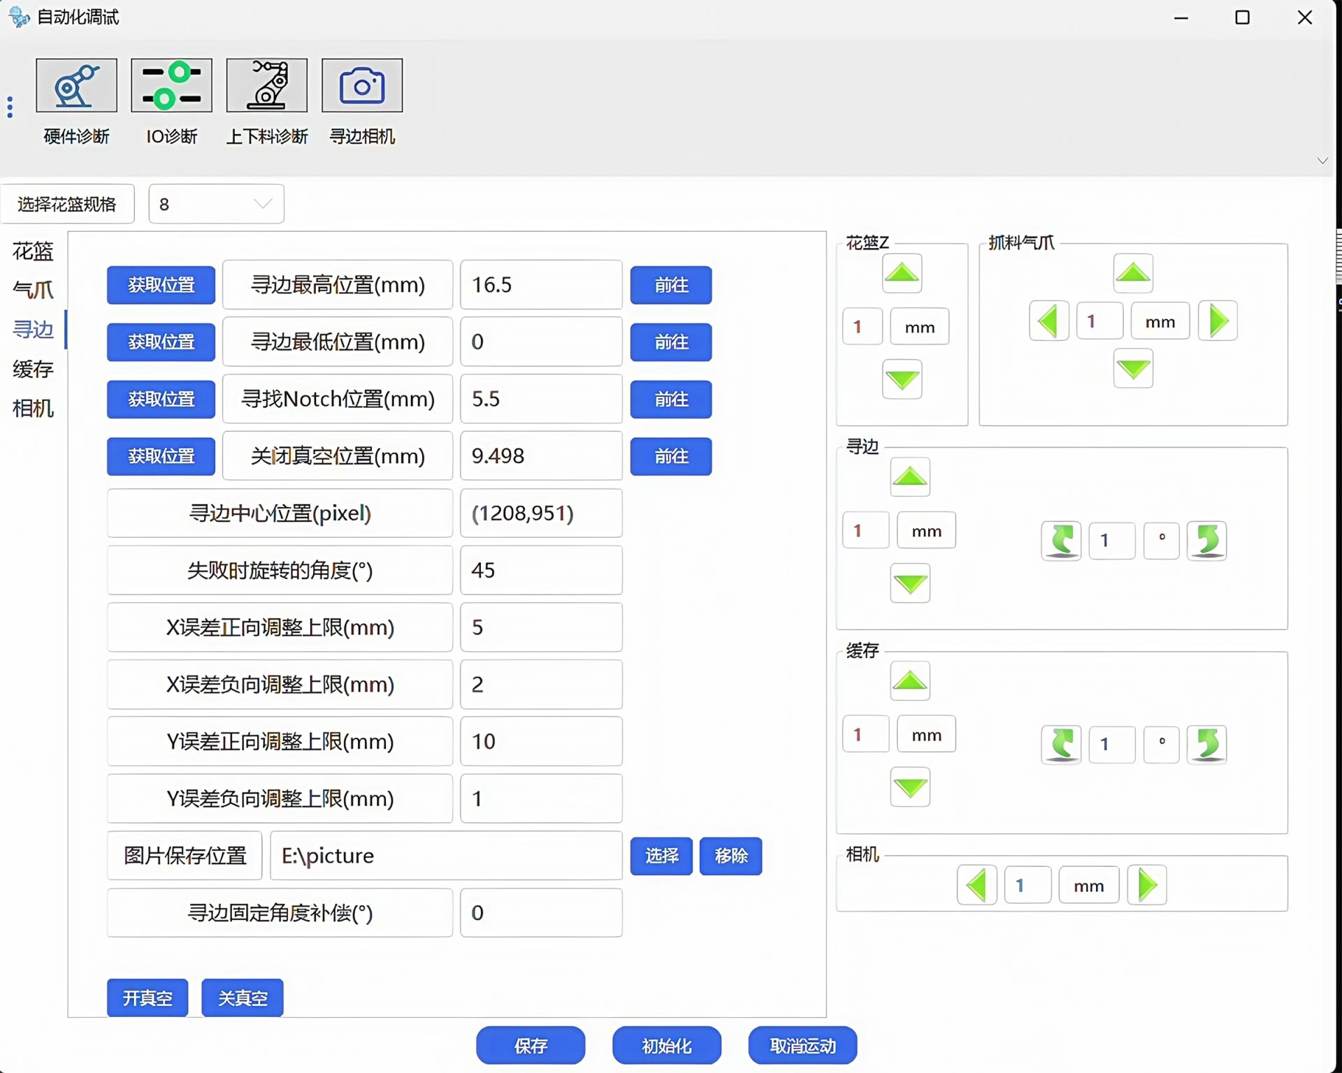Click 寻边 green down arrow

[x=910, y=583]
